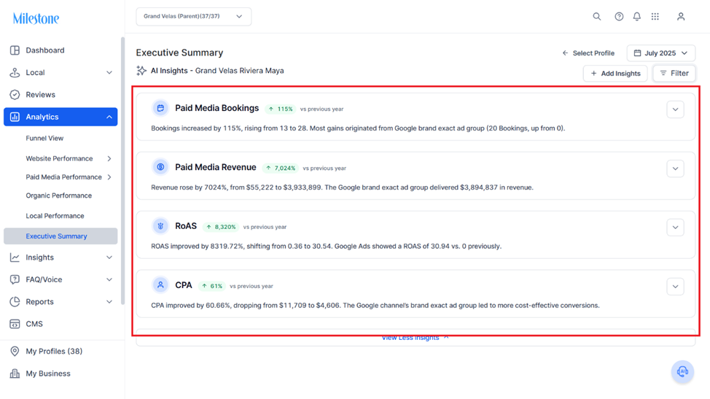Open the Grand Velas (Parent) profile dropdown
Screen dimensions: 710x399
coord(194,17)
